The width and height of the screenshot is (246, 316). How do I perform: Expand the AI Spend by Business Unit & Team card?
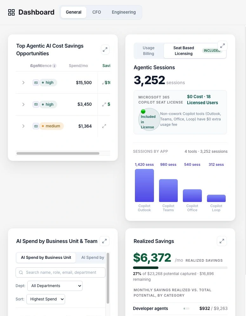(x=104, y=241)
